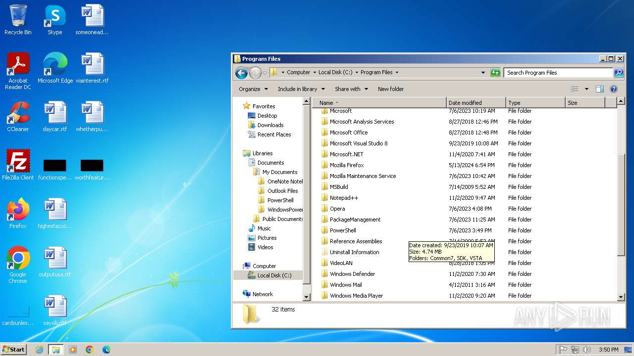Click the green Refresh button in address bar
634x356 pixels.
coord(495,73)
